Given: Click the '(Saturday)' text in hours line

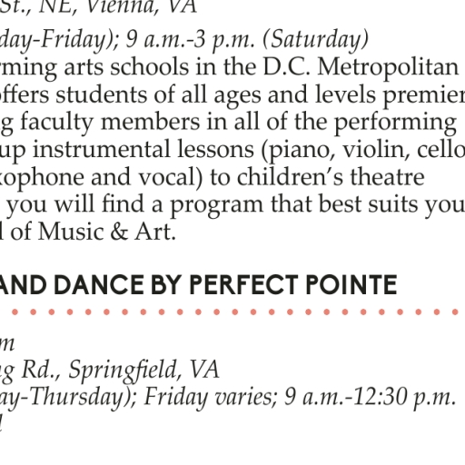Looking at the screenshot, I should [316, 40].
